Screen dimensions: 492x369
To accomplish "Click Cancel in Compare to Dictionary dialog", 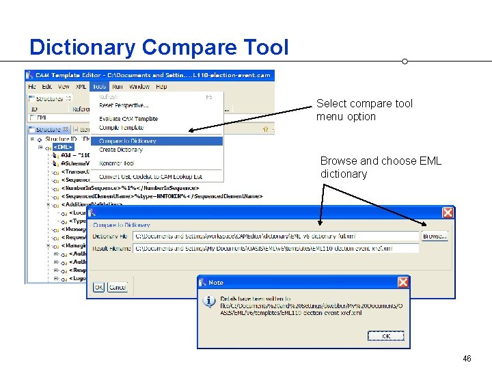I will click(x=118, y=287).
